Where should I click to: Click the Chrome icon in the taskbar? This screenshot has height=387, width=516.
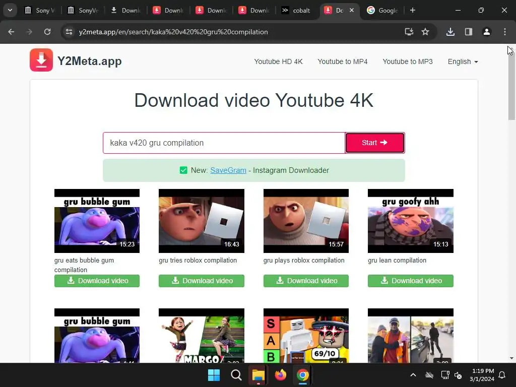coord(303,375)
